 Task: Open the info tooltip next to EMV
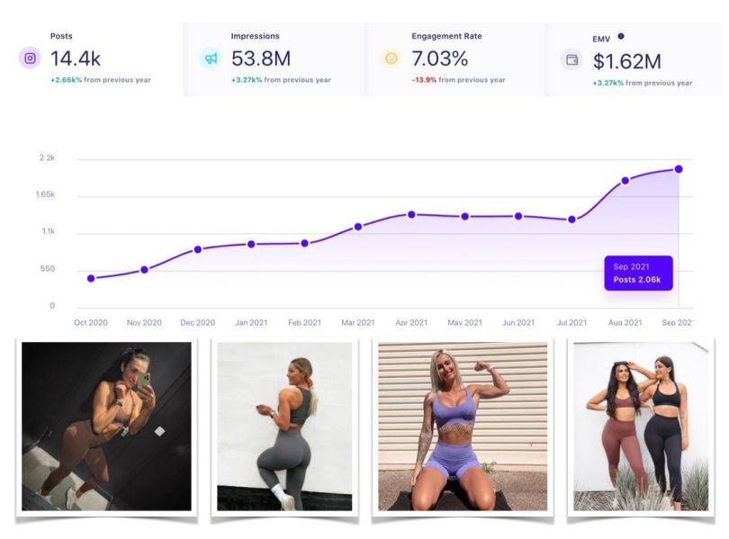(x=621, y=36)
